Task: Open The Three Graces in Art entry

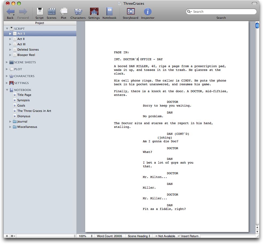Action: pyautogui.click(x=34, y=111)
